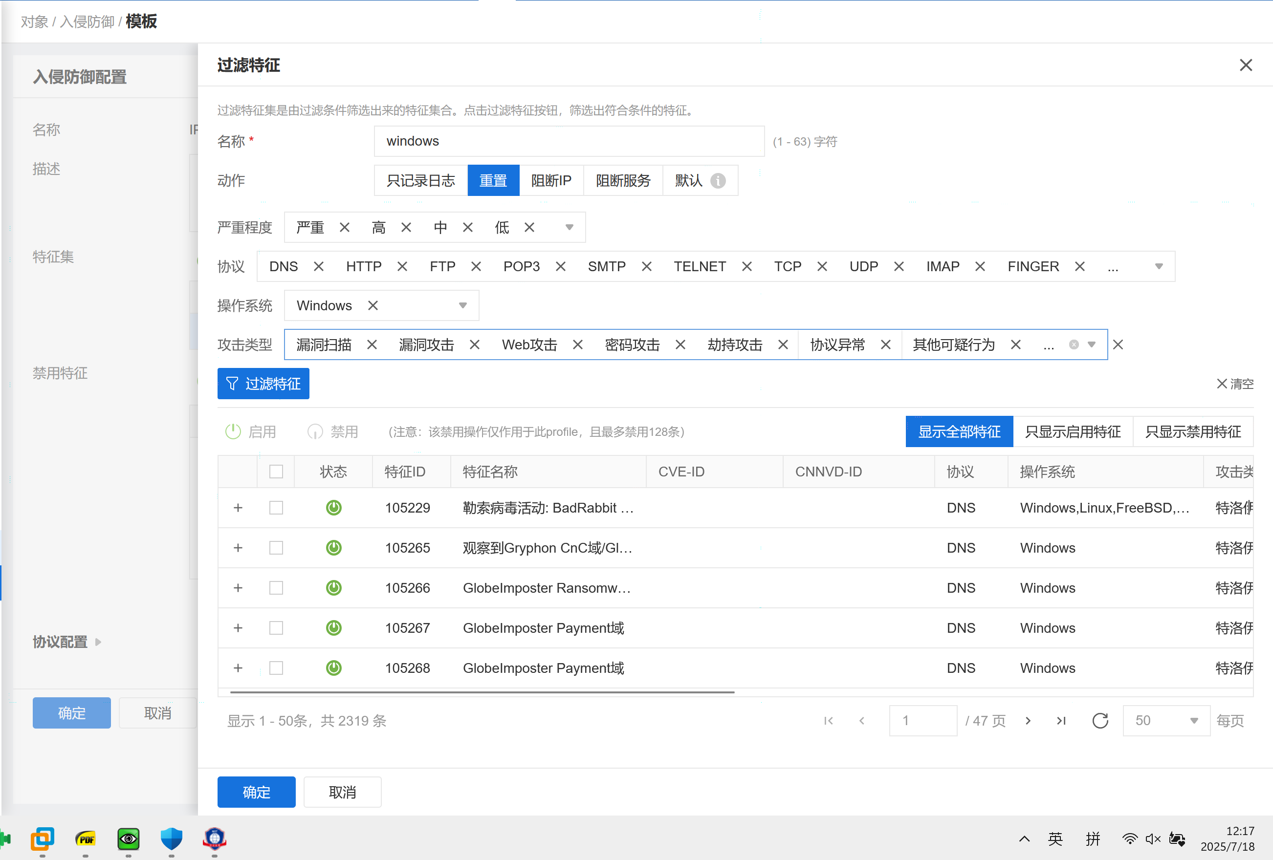Screen dimensions: 1273x860
Task: Open the 严重程度 dropdown arrow
Action: coord(569,227)
